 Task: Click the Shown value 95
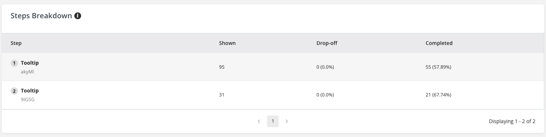[x=222, y=67]
